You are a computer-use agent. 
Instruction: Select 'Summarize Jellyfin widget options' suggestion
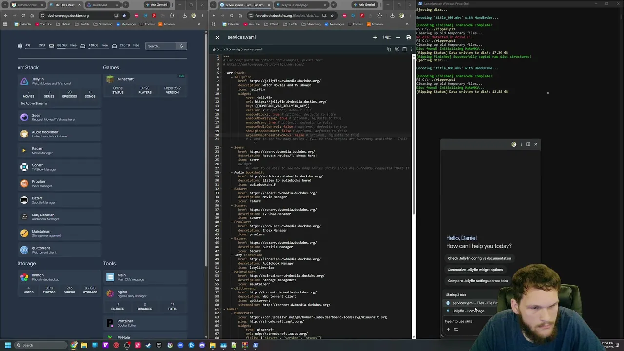click(475, 270)
